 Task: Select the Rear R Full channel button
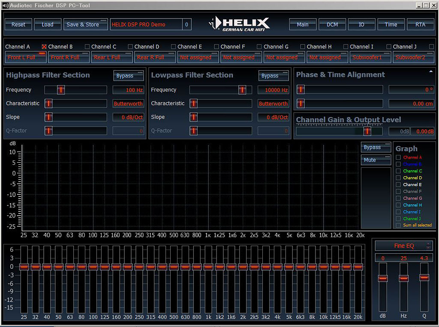click(x=155, y=57)
